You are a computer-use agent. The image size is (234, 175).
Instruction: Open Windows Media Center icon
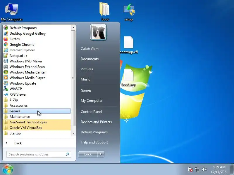point(6,72)
